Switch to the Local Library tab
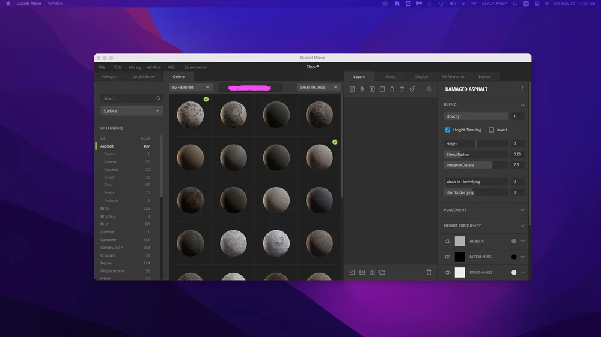This screenshot has width=601, height=337. tap(144, 77)
